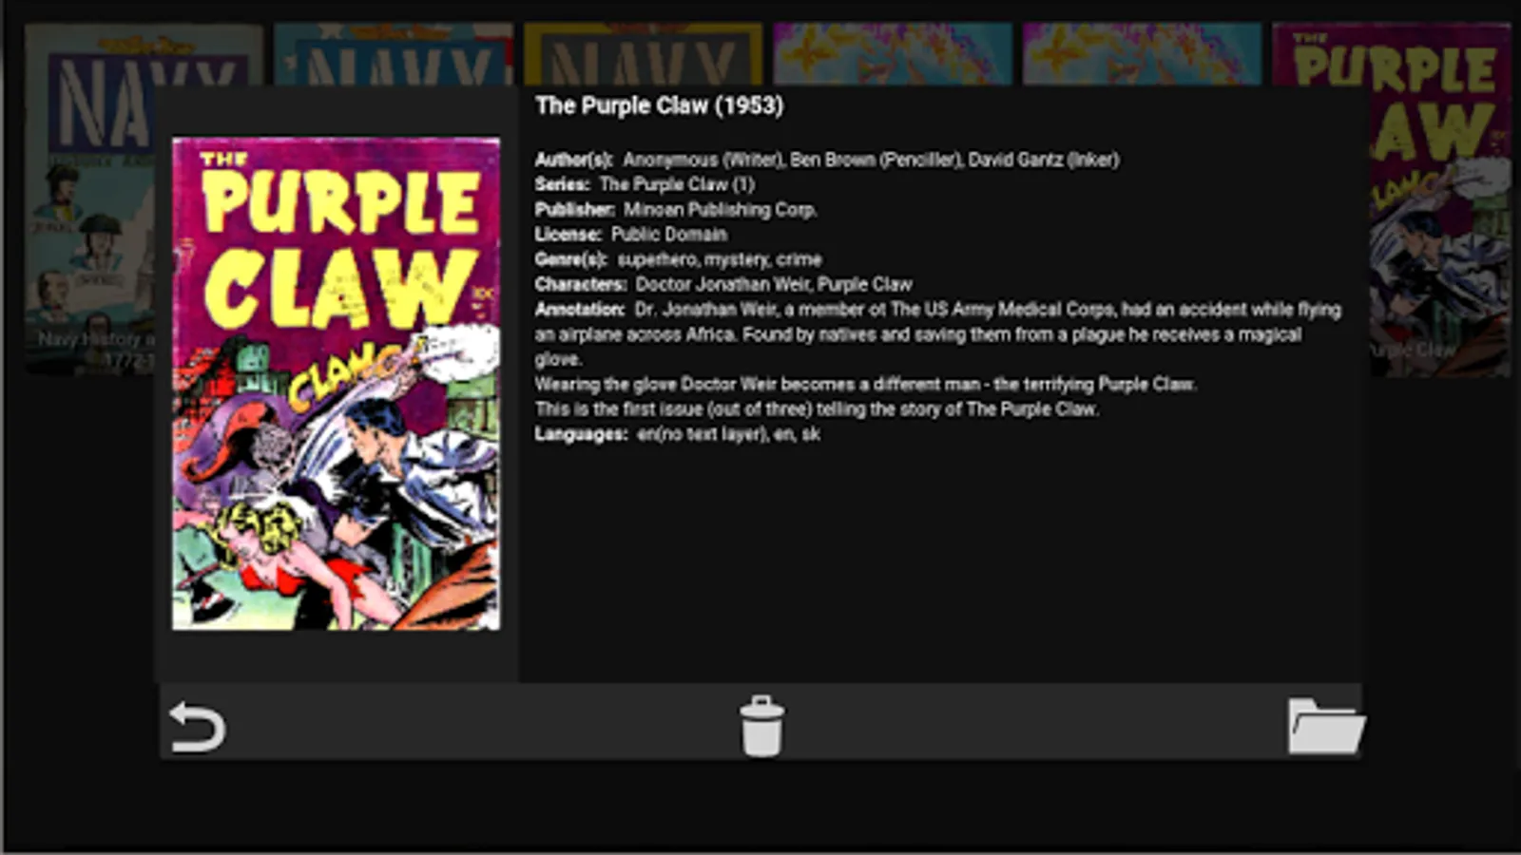1521x855 pixels.
Task: Click the Publisher Minoan Publishing Corp. entry
Action: point(676,209)
